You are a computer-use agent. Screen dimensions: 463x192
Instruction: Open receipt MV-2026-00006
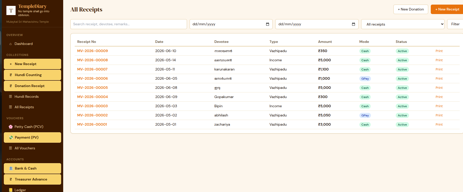point(93,79)
